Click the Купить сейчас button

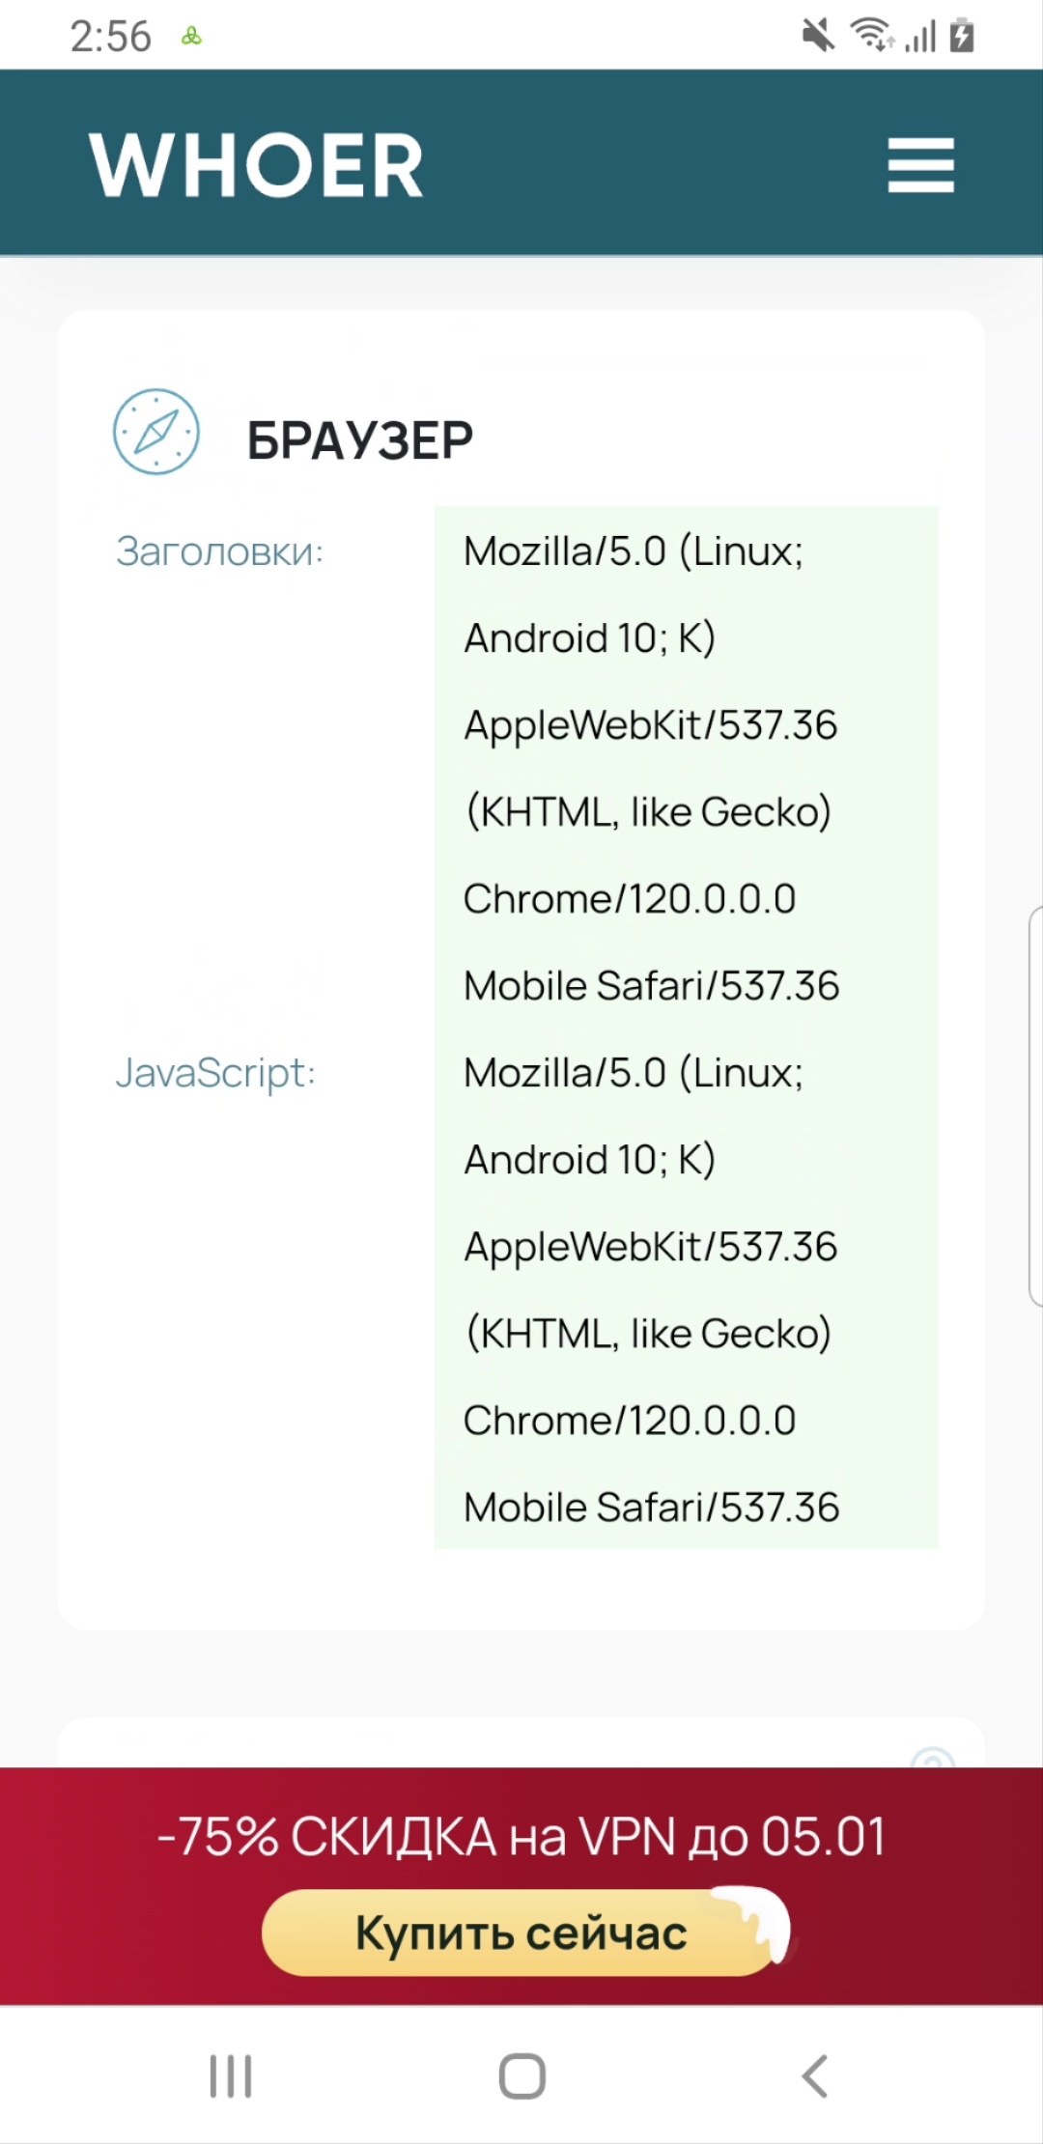[x=521, y=1932]
